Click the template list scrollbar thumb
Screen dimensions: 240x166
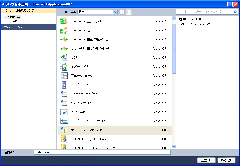(x=174, y=49)
